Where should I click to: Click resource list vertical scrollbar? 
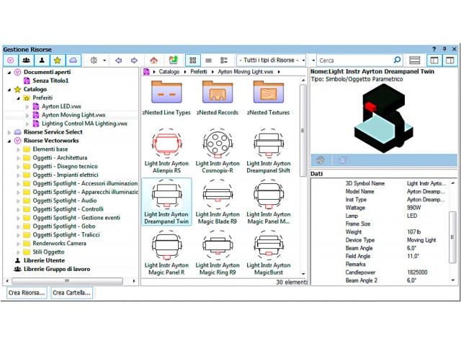(303, 131)
